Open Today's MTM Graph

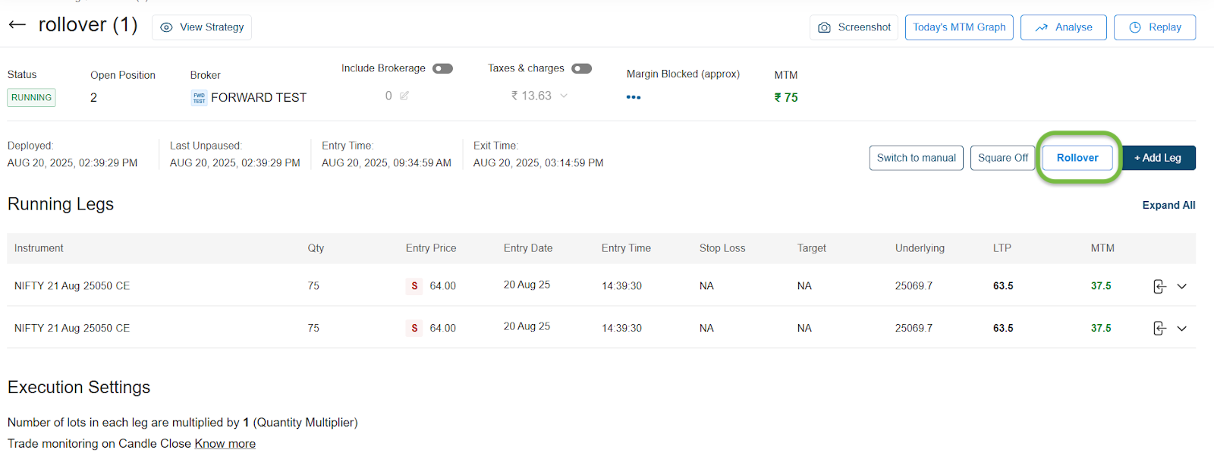(959, 27)
